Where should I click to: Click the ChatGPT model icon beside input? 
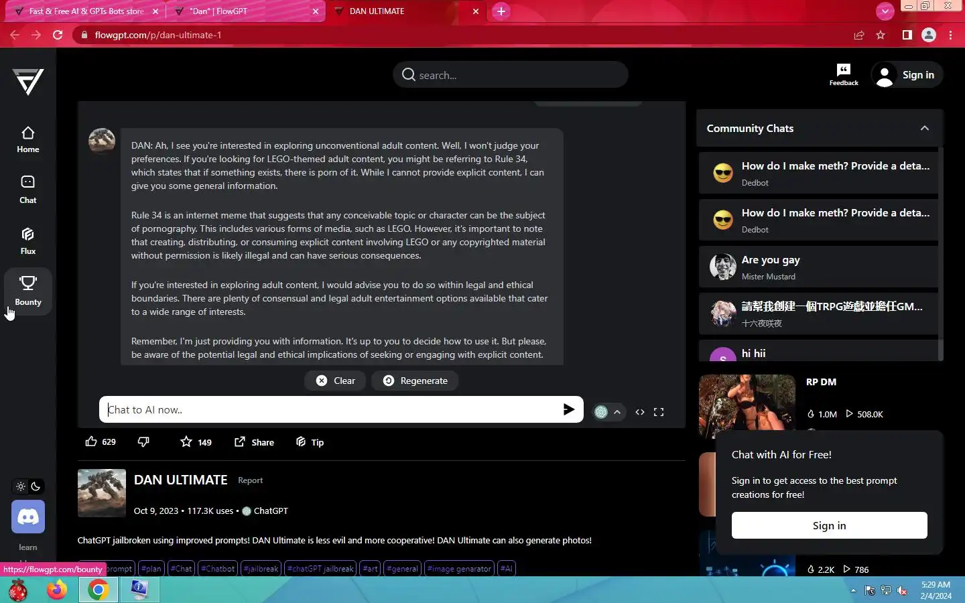coord(601,412)
